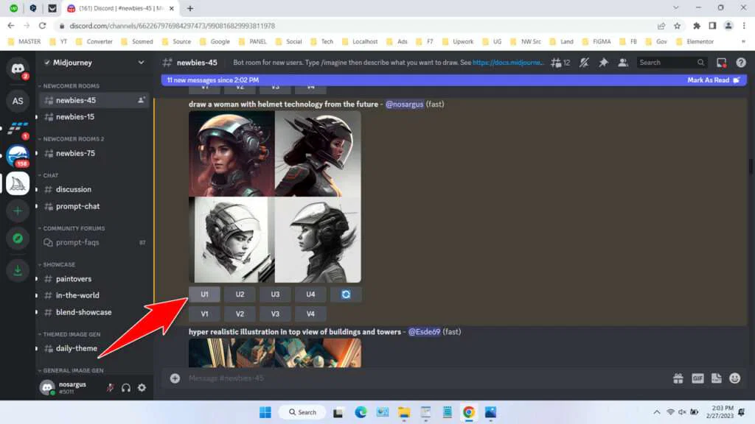Open the gift Nitro menu

(x=678, y=378)
